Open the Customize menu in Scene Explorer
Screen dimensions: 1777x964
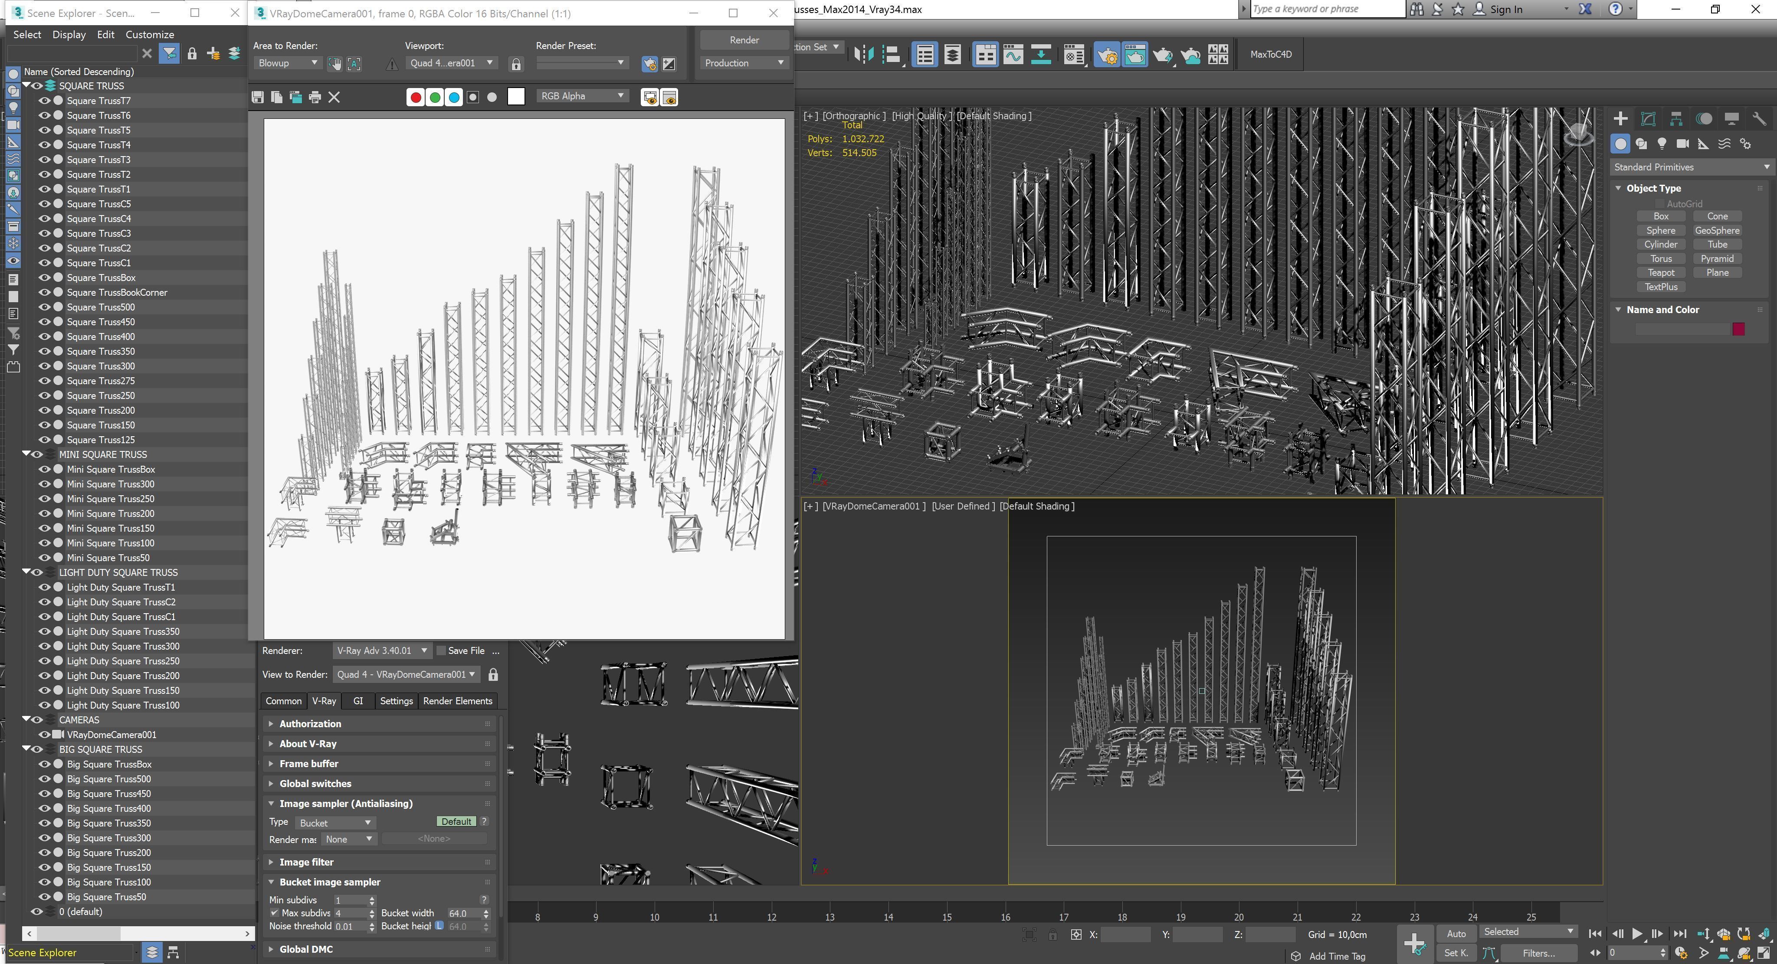tap(149, 35)
